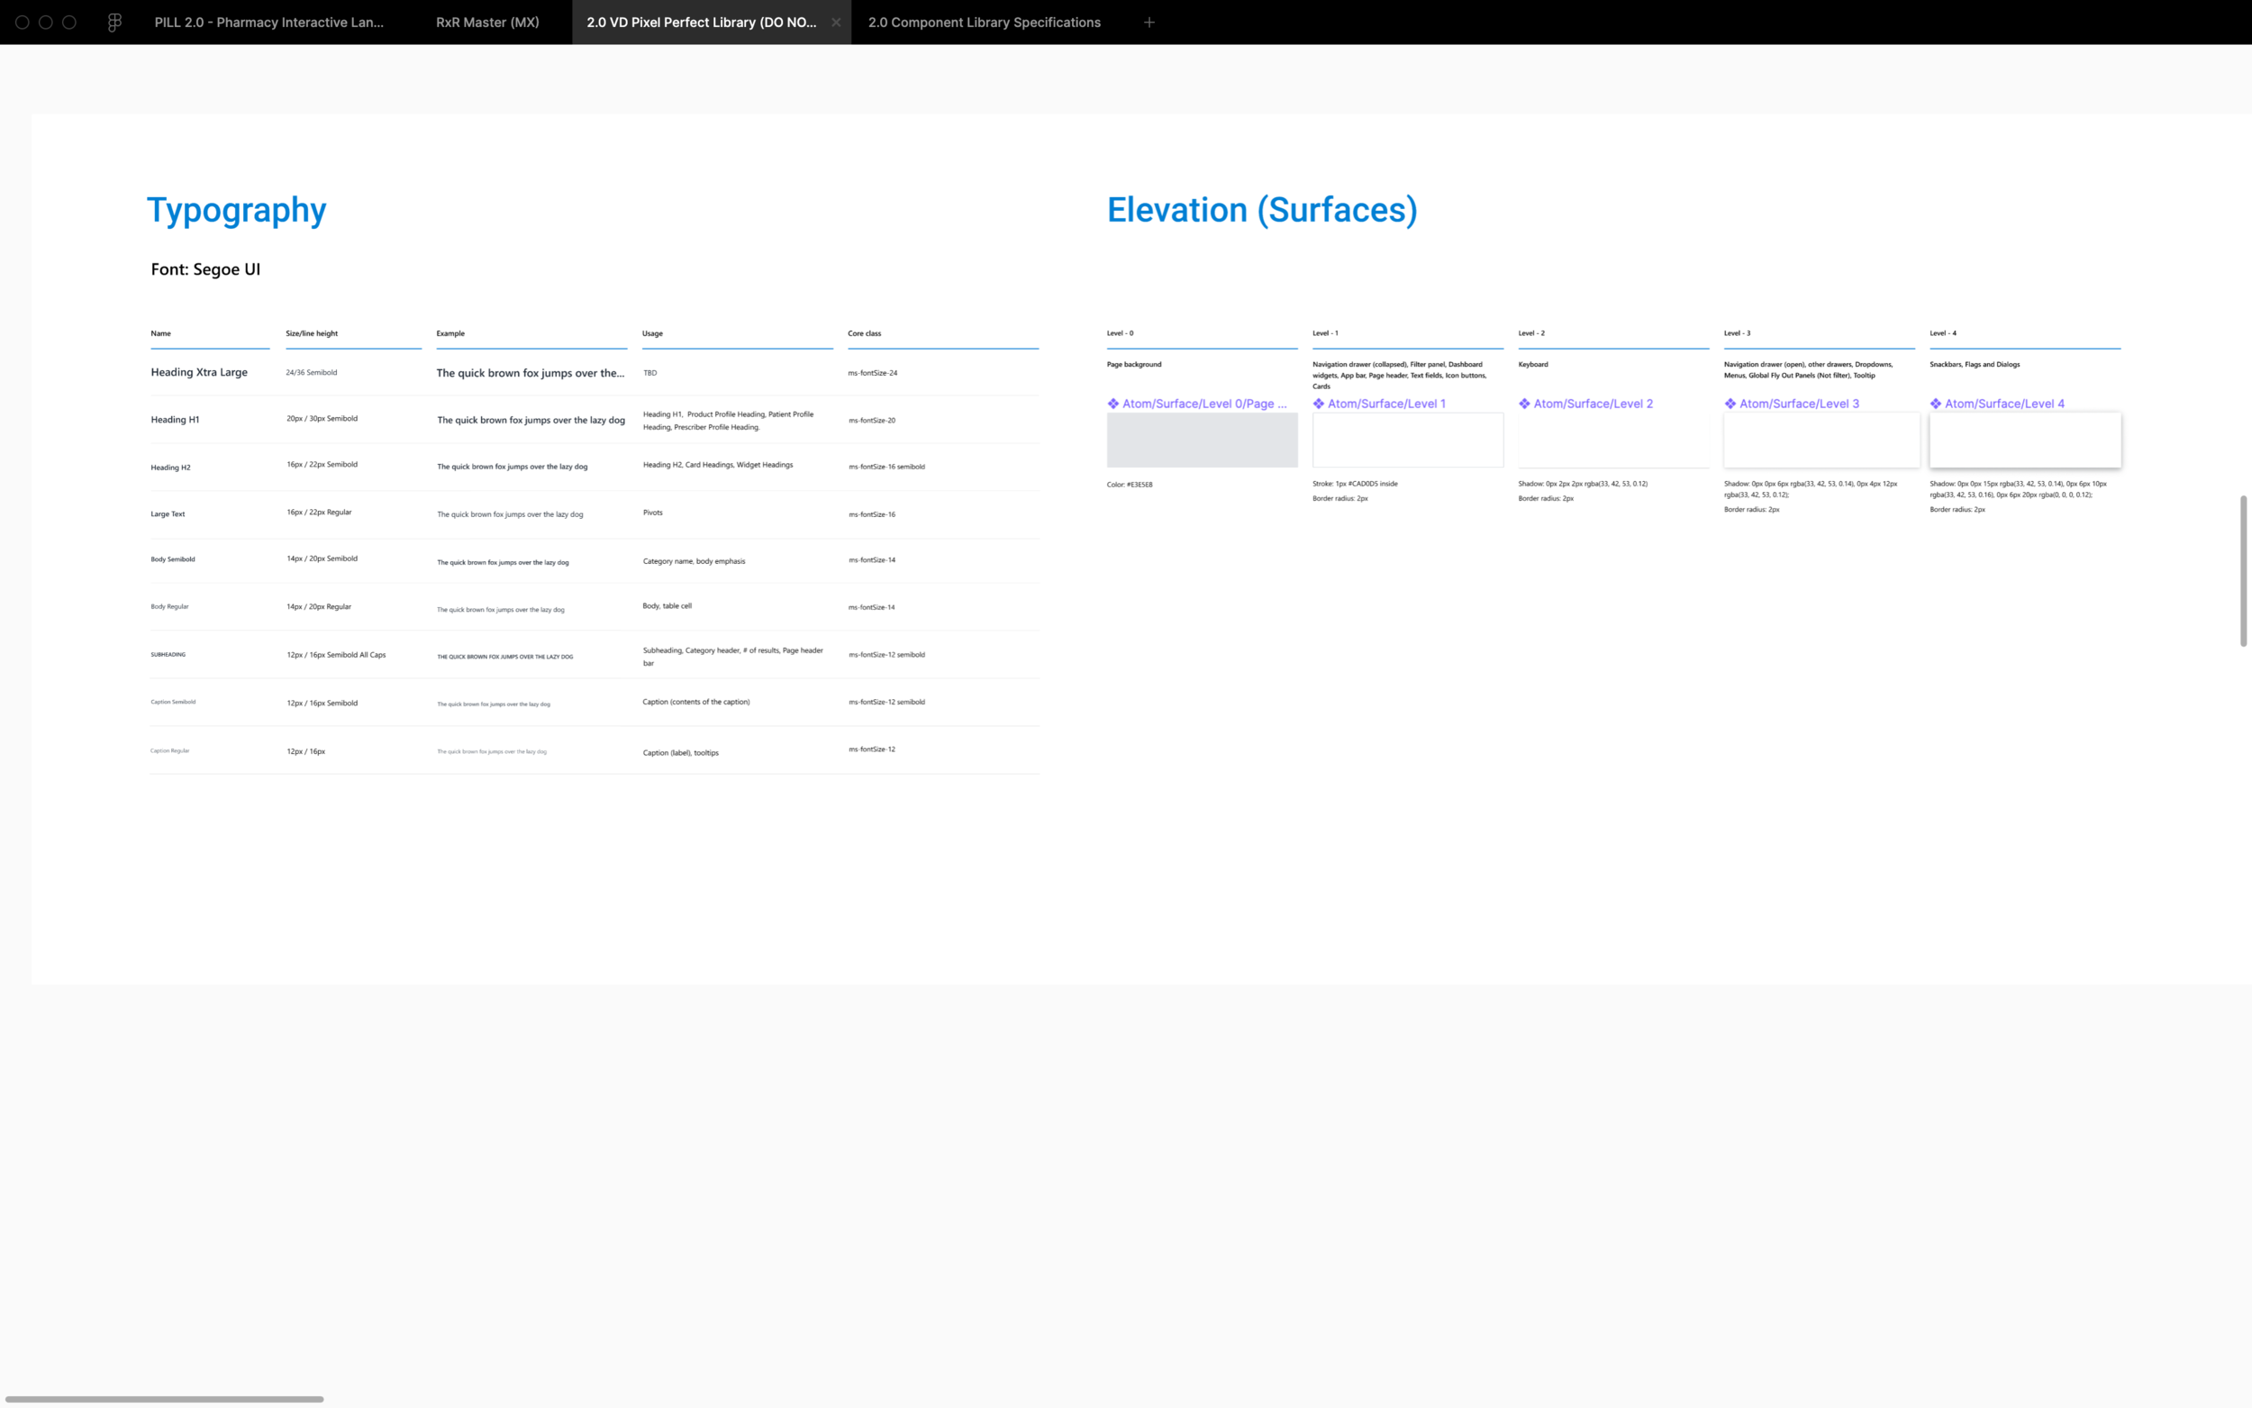
Task: Open the Figma home icon
Action: (114, 23)
